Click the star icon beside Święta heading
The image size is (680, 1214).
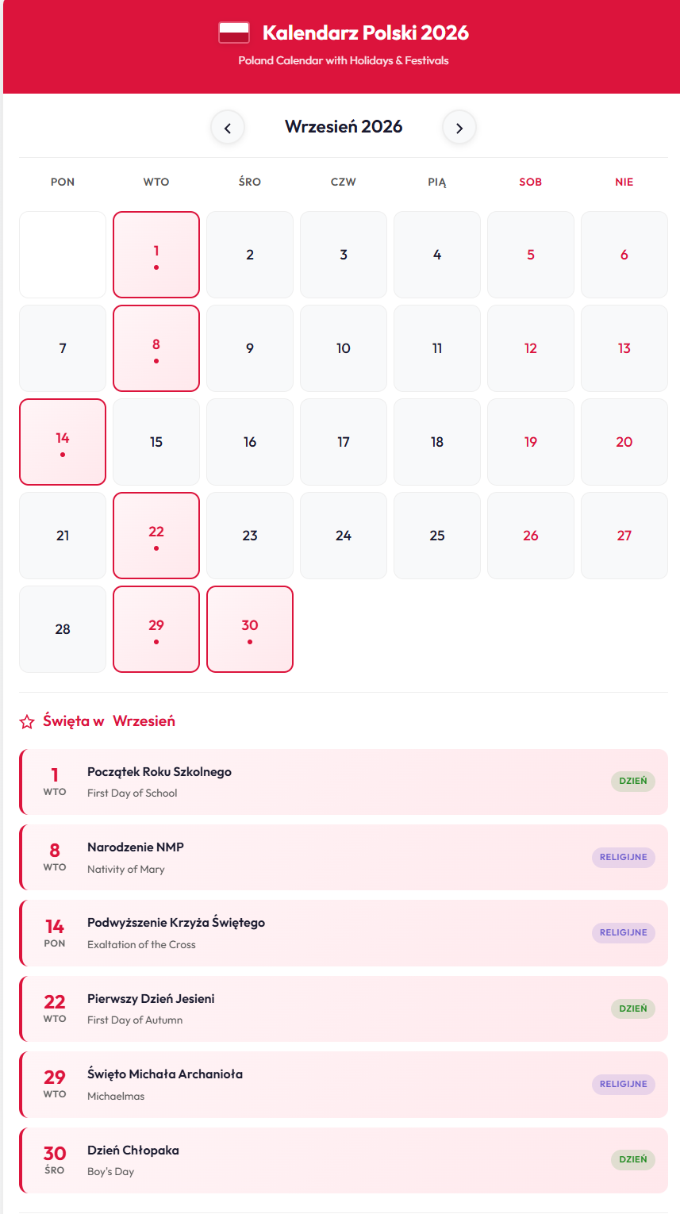coord(27,721)
